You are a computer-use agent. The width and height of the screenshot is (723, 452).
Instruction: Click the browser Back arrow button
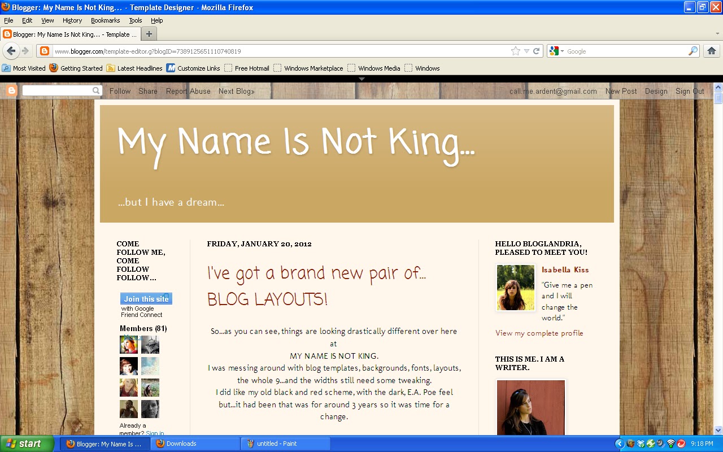coord(11,51)
